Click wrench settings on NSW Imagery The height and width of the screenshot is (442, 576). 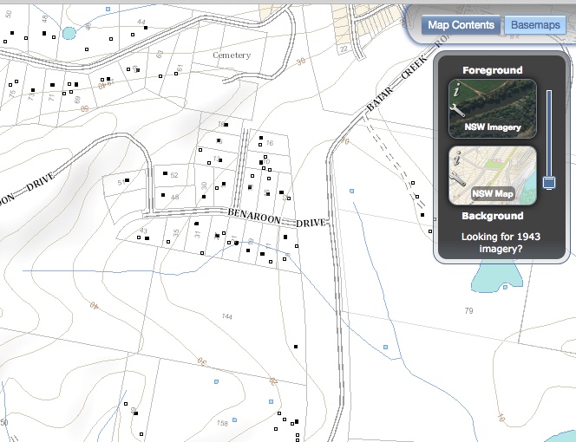pyautogui.click(x=455, y=109)
